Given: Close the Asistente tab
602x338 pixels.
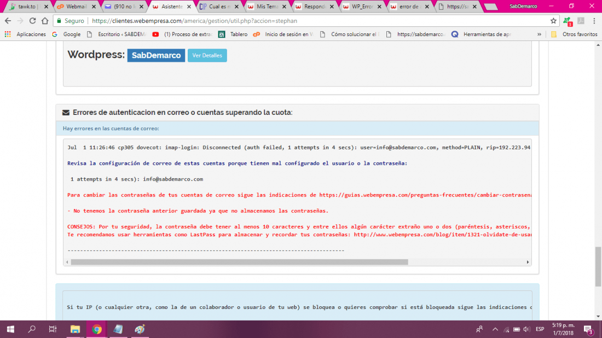Looking at the screenshot, I should click(x=189, y=7).
